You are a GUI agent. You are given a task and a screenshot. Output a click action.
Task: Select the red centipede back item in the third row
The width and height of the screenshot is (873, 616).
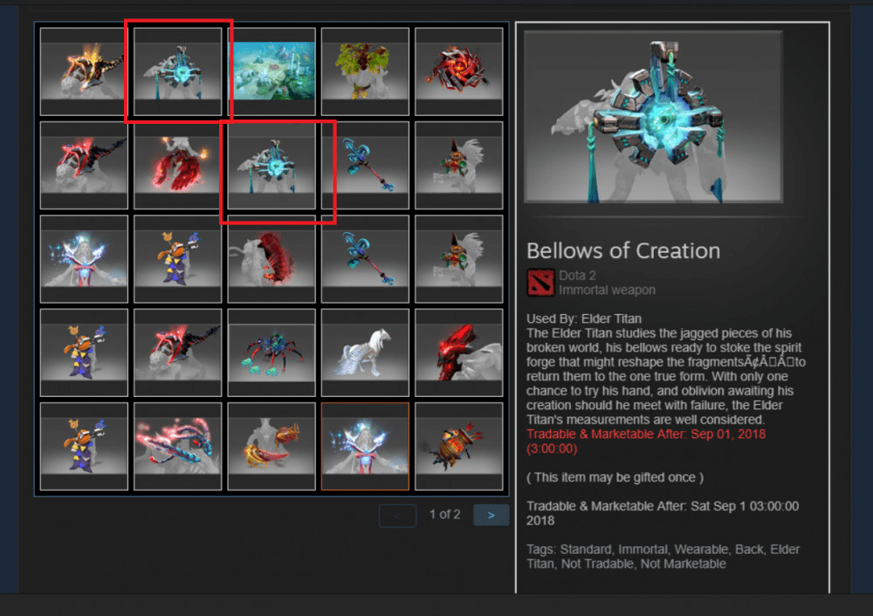coord(272,259)
